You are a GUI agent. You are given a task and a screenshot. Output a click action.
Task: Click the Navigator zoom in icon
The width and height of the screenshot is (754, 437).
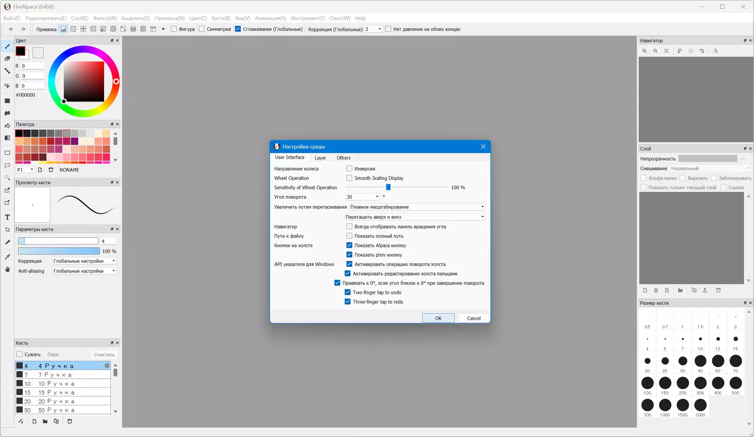tap(644, 51)
